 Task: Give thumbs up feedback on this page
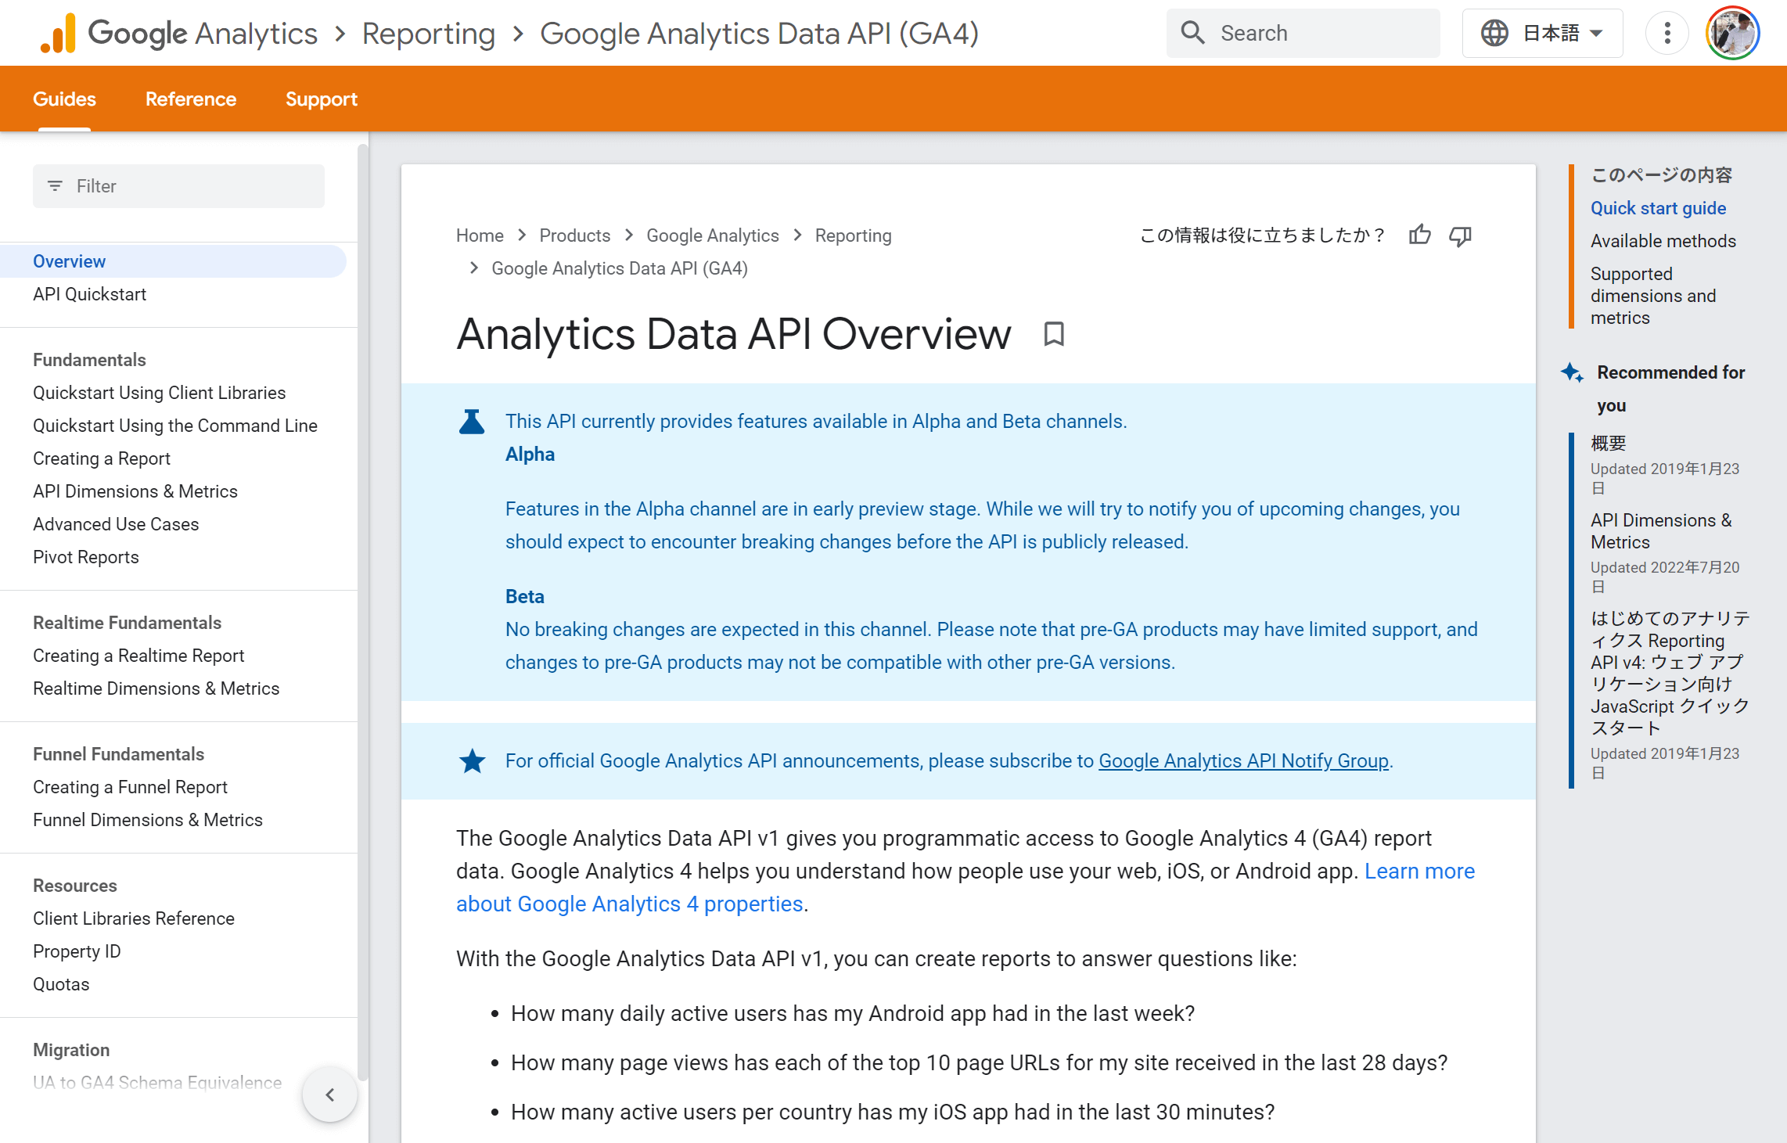point(1420,235)
